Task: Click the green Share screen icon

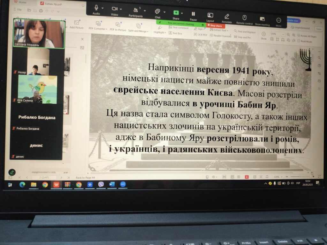Action: click(x=176, y=13)
